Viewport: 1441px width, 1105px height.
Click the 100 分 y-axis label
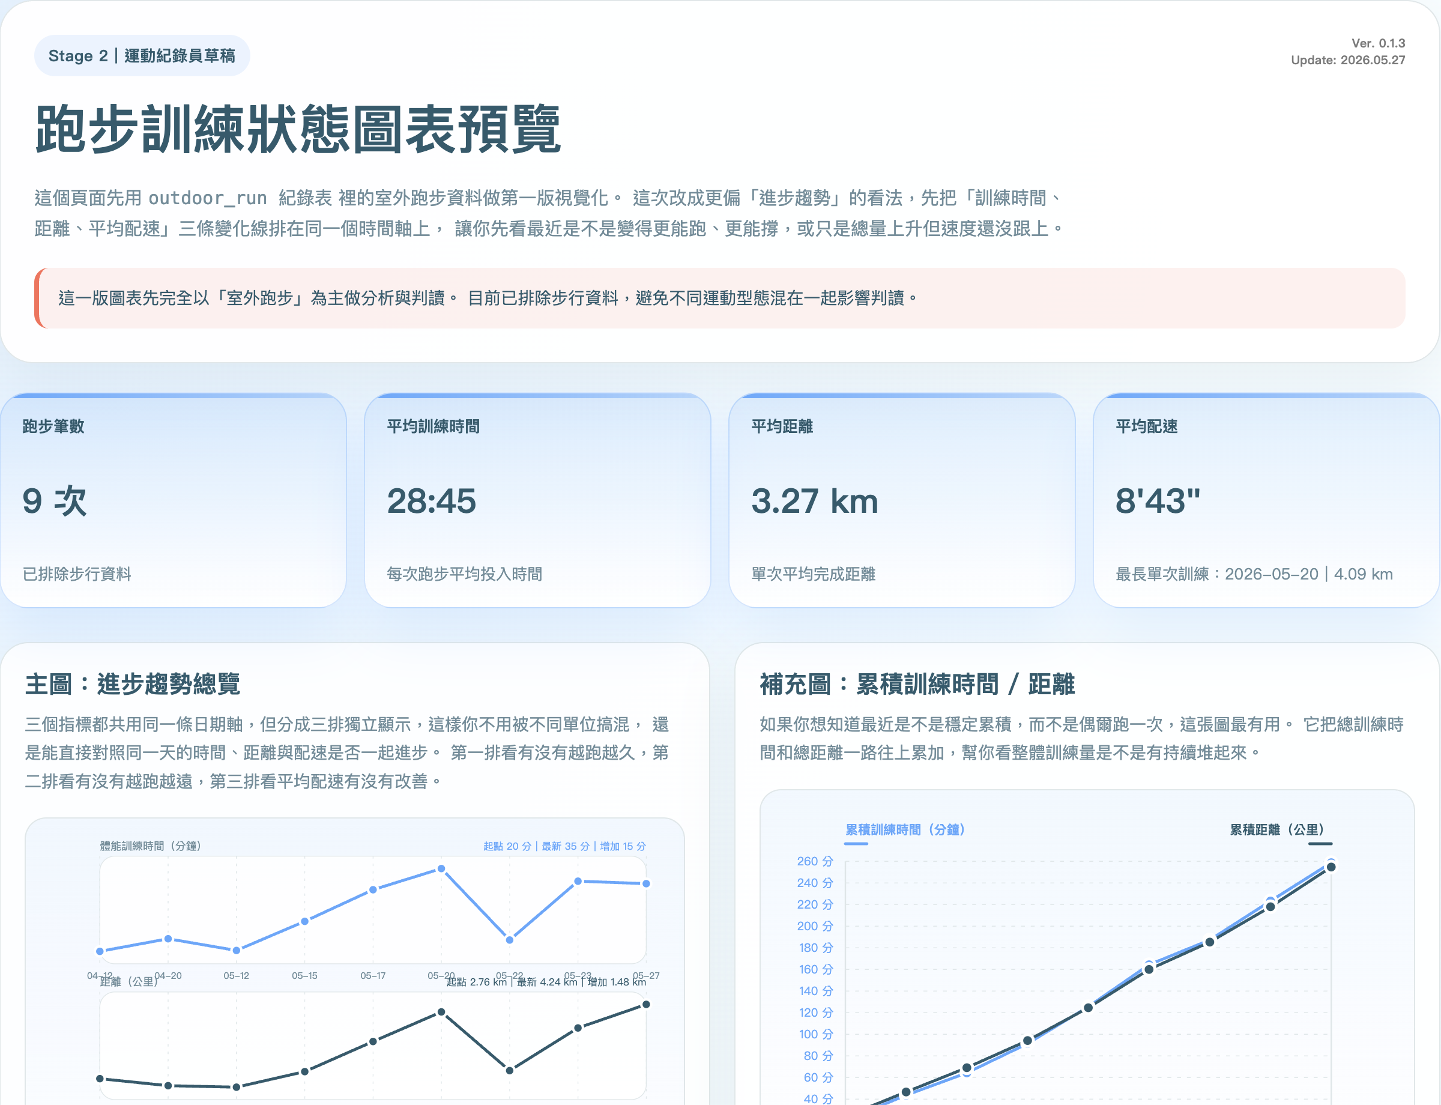[x=815, y=1035]
